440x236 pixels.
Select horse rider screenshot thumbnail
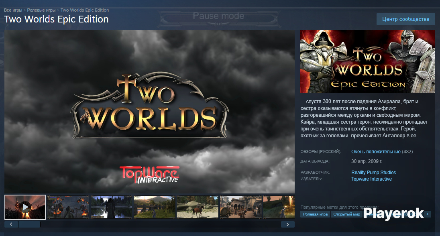[197, 207]
